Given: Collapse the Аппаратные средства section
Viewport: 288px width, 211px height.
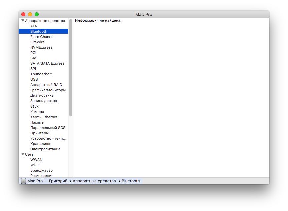Looking at the screenshot, I should pyautogui.click(x=23, y=21).
